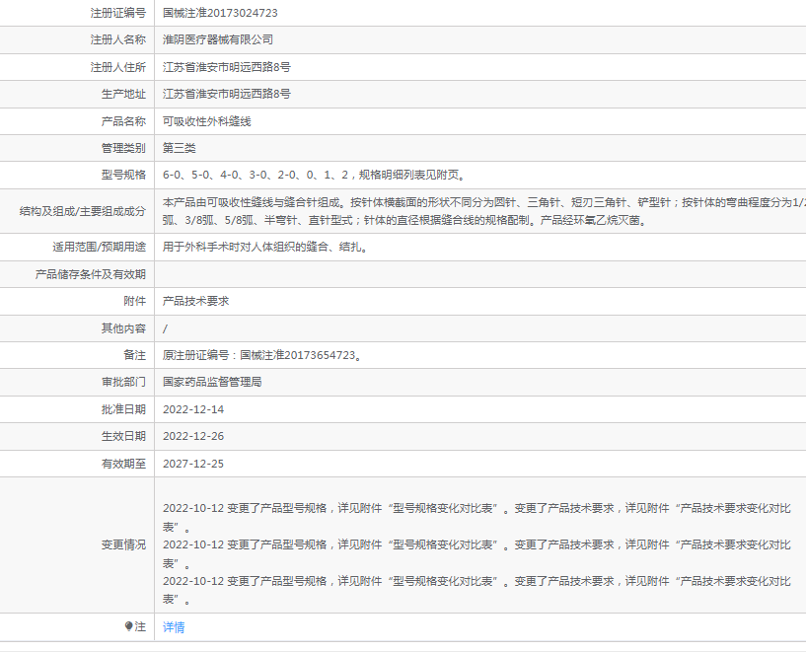Click the 注册人住所 label

[118, 67]
